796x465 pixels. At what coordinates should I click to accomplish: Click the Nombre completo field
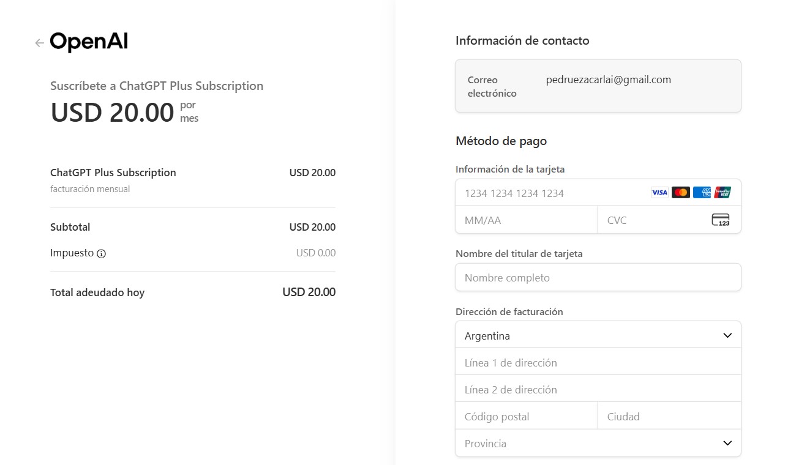(598, 278)
